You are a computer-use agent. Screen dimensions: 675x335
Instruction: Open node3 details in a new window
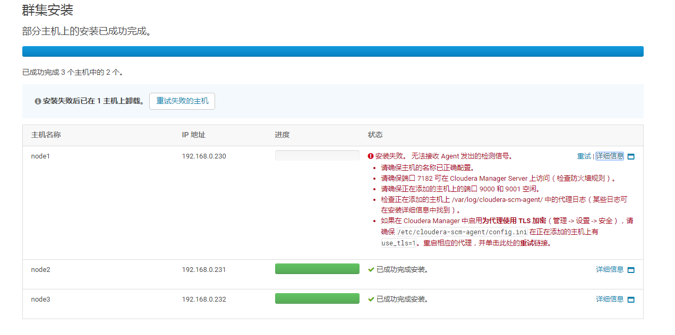point(631,298)
